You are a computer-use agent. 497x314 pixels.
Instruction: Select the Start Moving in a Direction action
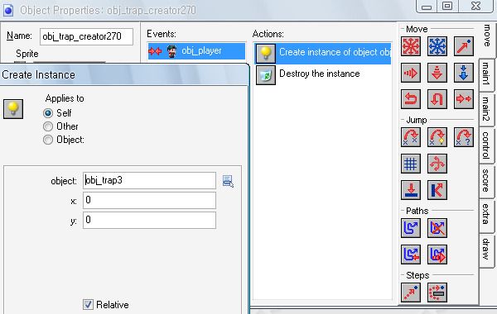pyautogui.click(x=411, y=46)
